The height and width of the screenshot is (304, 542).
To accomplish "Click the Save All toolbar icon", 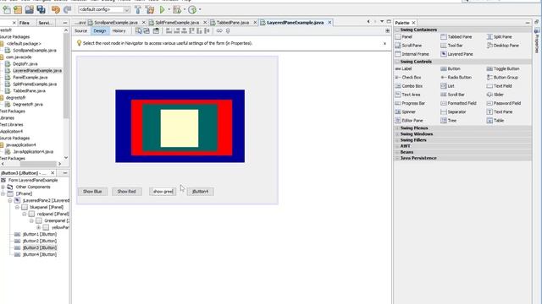I will click(41, 9).
